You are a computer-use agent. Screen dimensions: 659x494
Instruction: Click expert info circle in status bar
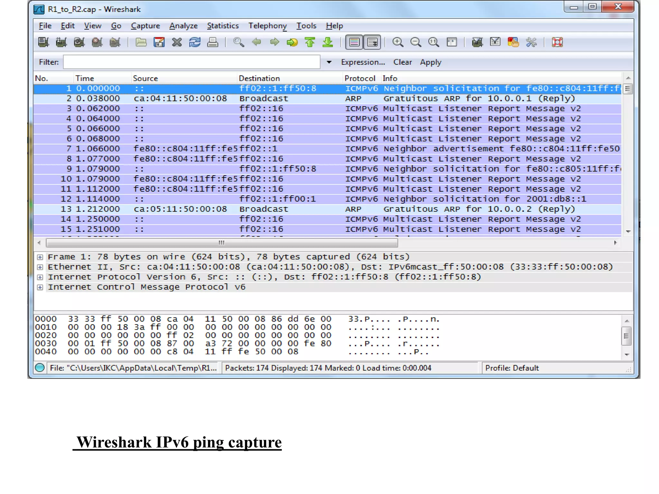coord(40,368)
